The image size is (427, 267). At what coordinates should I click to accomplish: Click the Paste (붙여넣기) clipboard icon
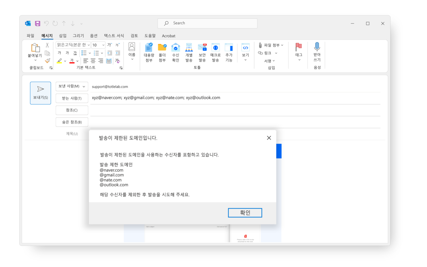pos(35,48)
